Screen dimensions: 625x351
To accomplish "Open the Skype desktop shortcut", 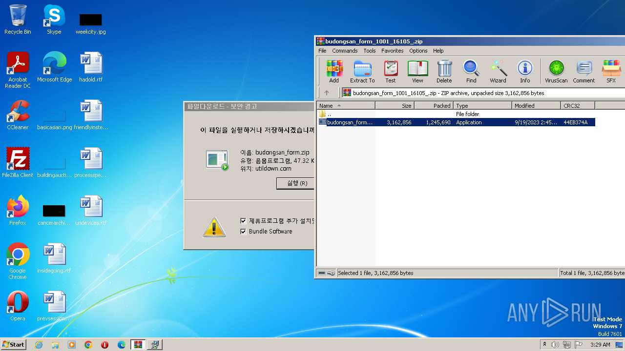I will pyautogui.click(x=54, y=19).
